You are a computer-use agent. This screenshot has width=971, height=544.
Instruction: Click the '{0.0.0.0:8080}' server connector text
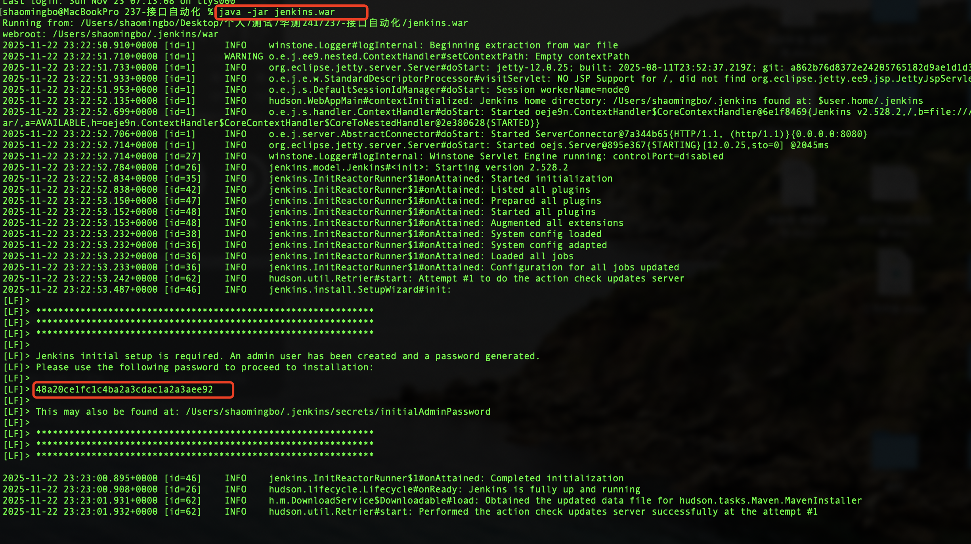point(829,134)
